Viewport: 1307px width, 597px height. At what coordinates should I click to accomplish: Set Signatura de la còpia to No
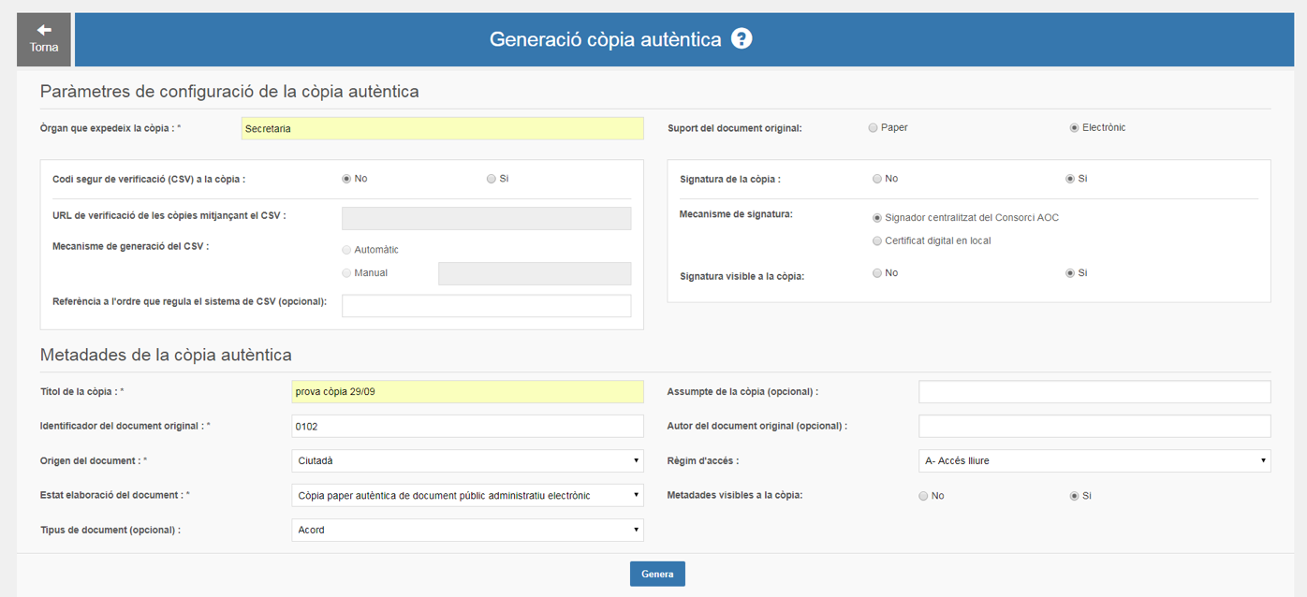(876, 179)
